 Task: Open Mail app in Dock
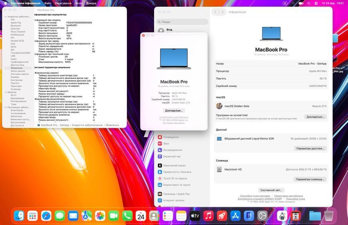tap(73, 216)
